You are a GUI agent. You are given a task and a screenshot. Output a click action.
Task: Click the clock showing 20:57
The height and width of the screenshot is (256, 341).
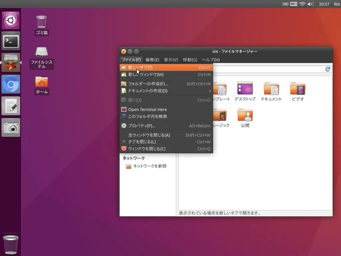pyautogui.click(x=324, y=4)
